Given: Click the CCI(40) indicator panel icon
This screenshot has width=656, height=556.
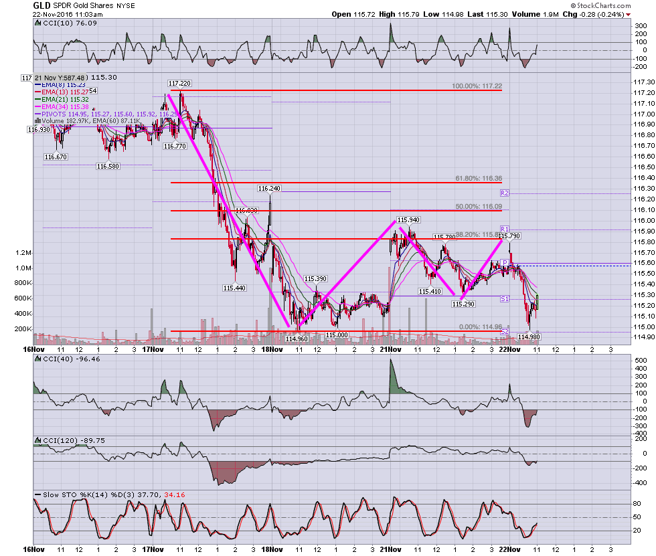Looking at the screenshot, I should 37,359.
